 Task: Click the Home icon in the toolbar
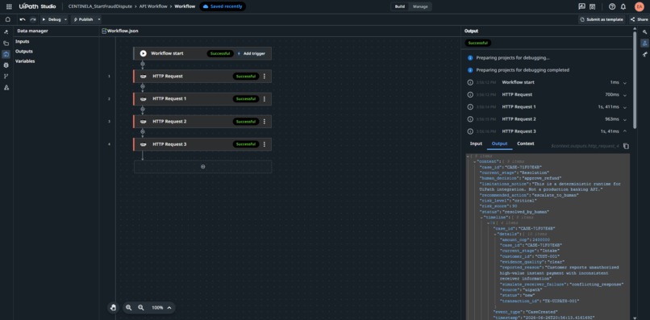point(8,19)
